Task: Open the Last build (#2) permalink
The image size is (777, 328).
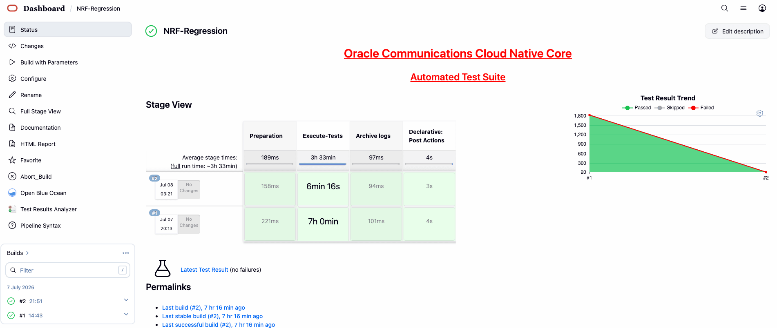Action: coord(203,308)
